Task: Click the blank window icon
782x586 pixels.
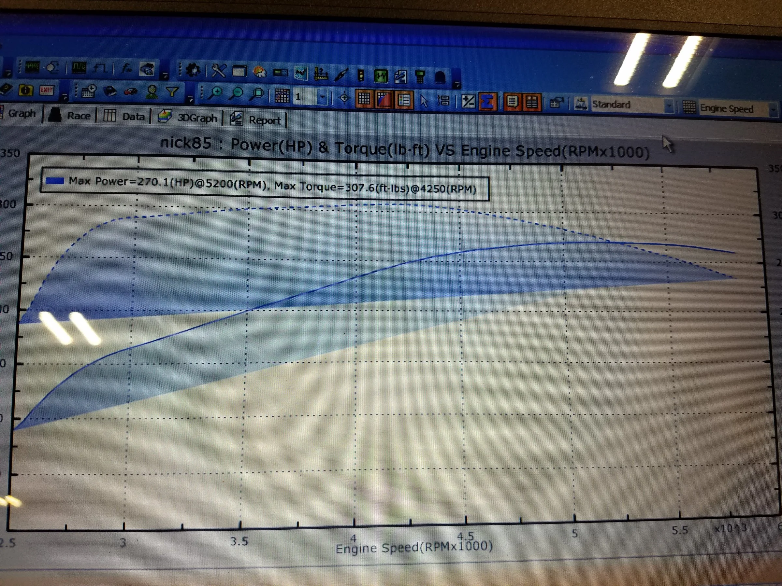Action: pos(239,72)
